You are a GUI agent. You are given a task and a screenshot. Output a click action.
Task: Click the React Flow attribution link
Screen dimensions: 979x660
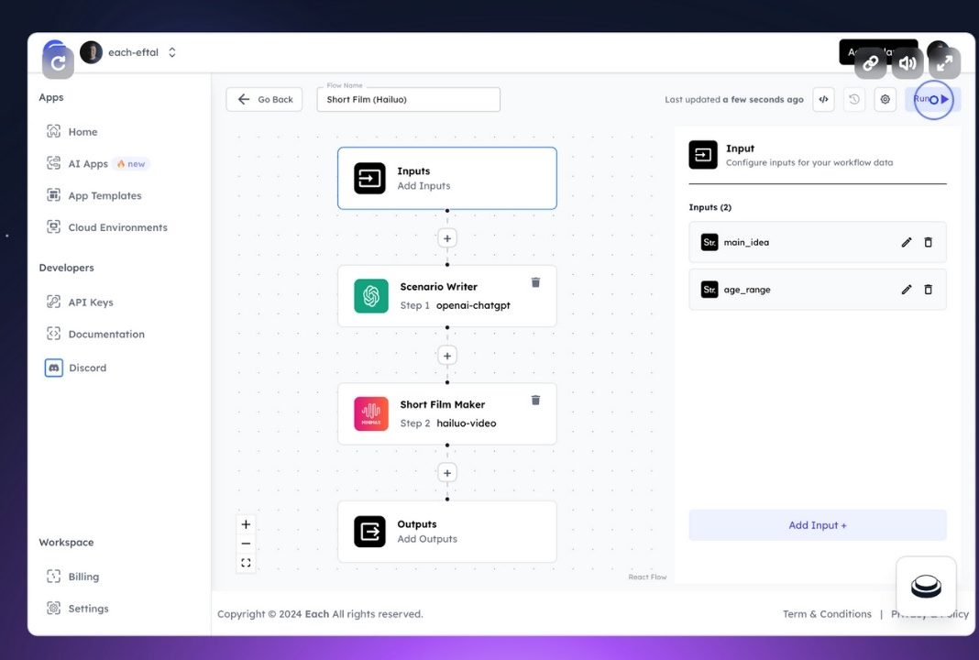point(647,577)
